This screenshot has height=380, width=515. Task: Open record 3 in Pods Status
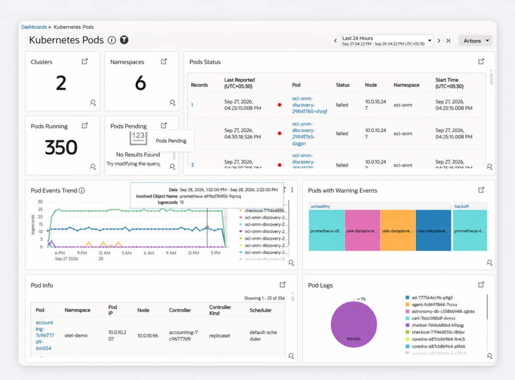click(192, 165)
